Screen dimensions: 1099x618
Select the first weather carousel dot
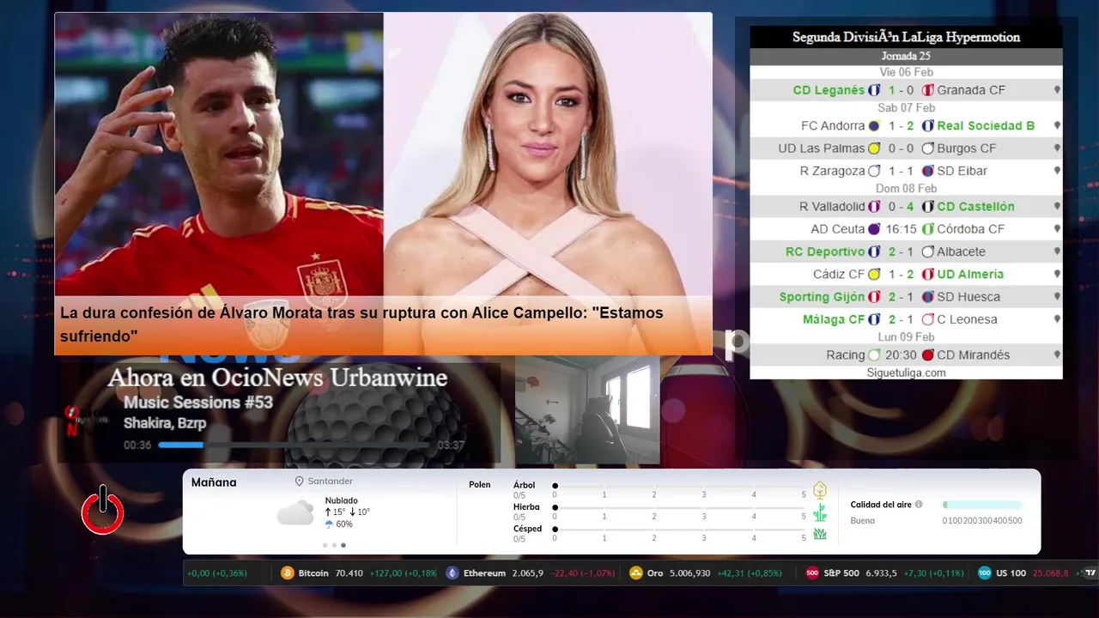point(325,545)
